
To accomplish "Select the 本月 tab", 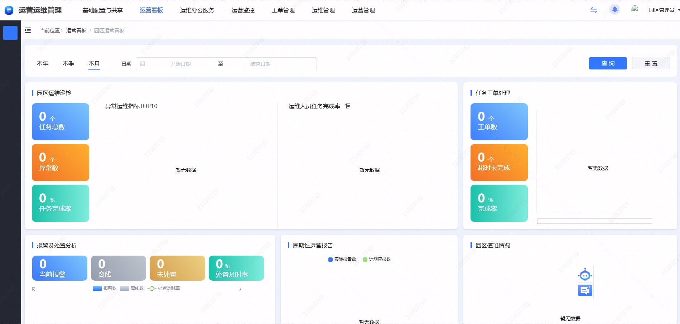I will click(x=94, y=63).
